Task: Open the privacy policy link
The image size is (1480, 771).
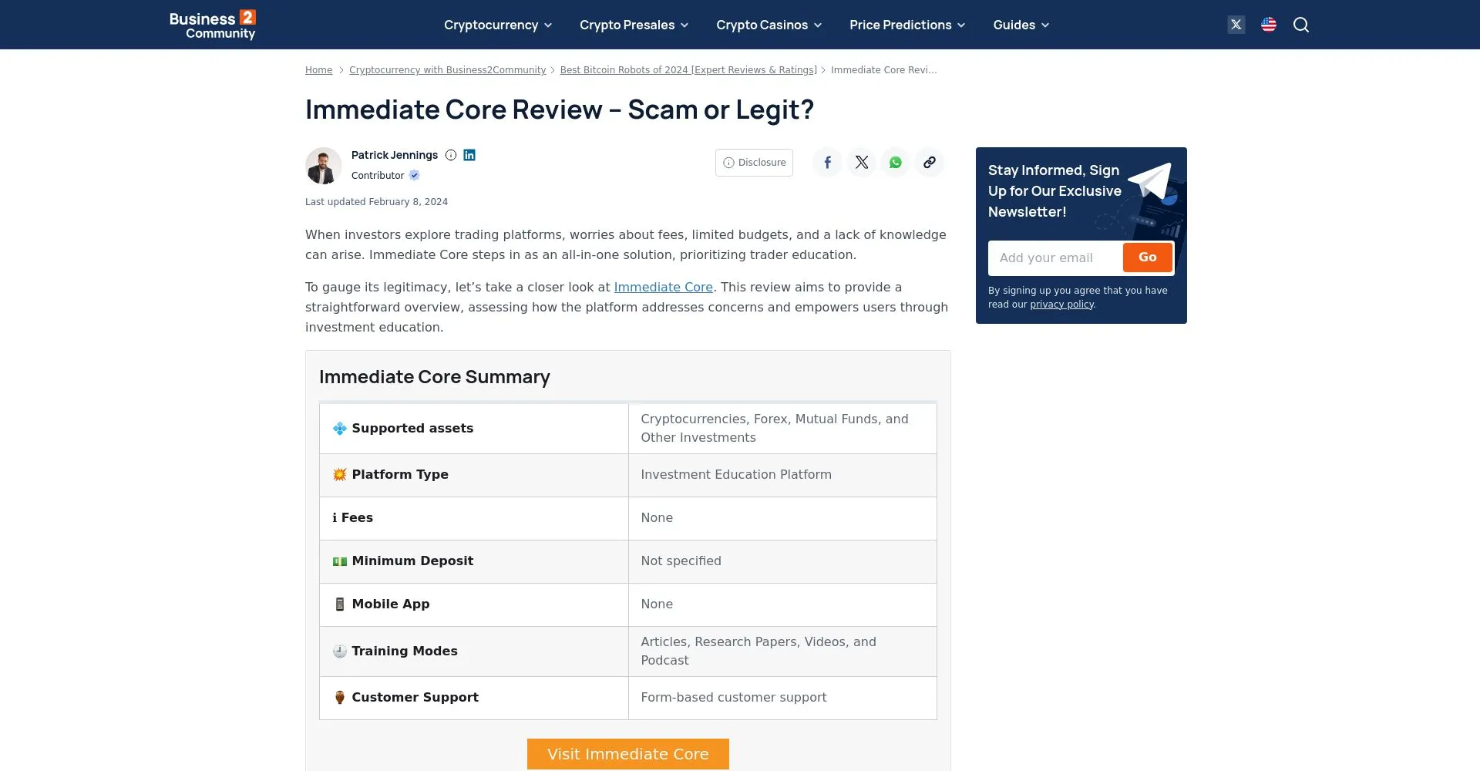Action: coord(1061,305)
